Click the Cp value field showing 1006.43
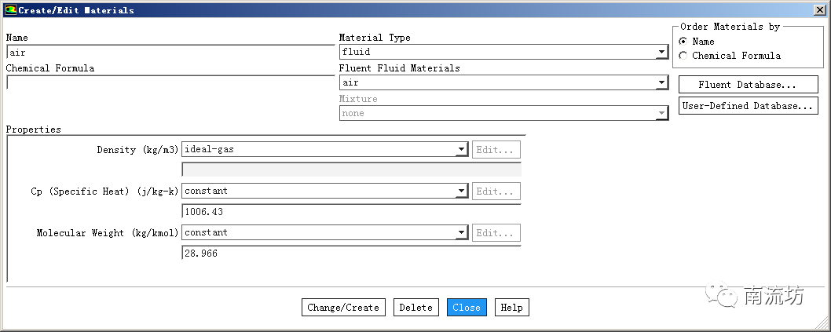 350,212
